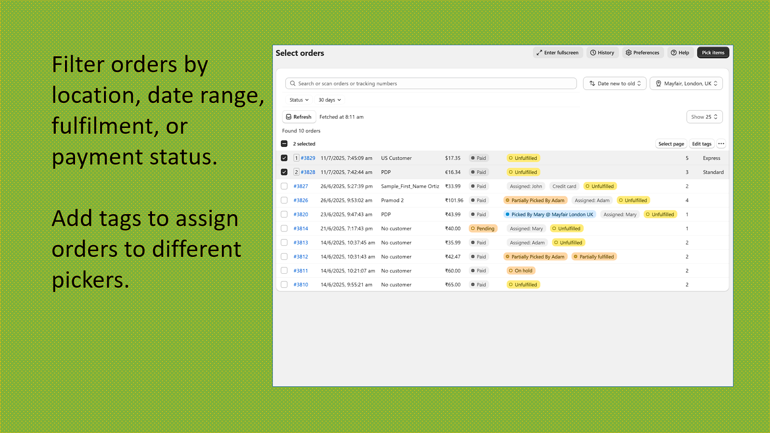This screenshot has width=770, height=433.
Task: Expand the Status filter dropdown
Action: [x=299, y=100]
